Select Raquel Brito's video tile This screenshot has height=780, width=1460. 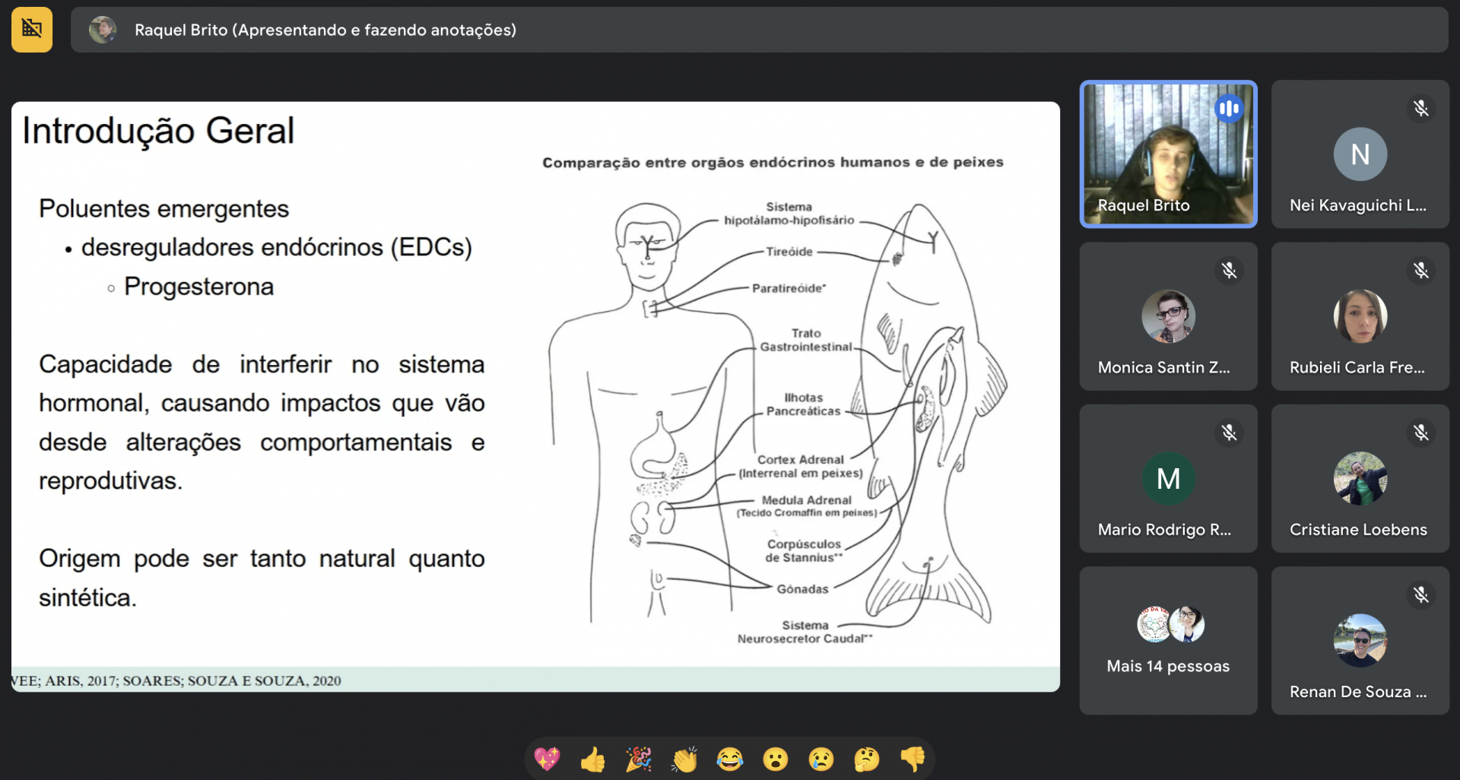click(x=1168, y=154)
